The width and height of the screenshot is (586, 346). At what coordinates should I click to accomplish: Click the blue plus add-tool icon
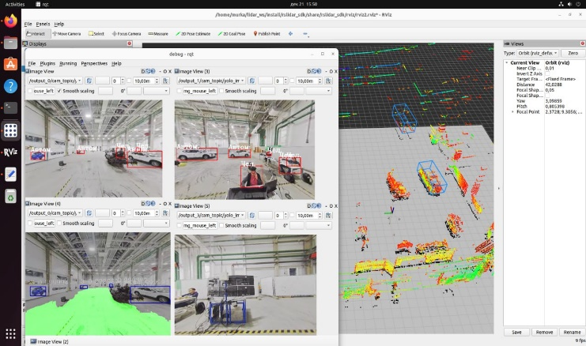click(x=290, y=34)
